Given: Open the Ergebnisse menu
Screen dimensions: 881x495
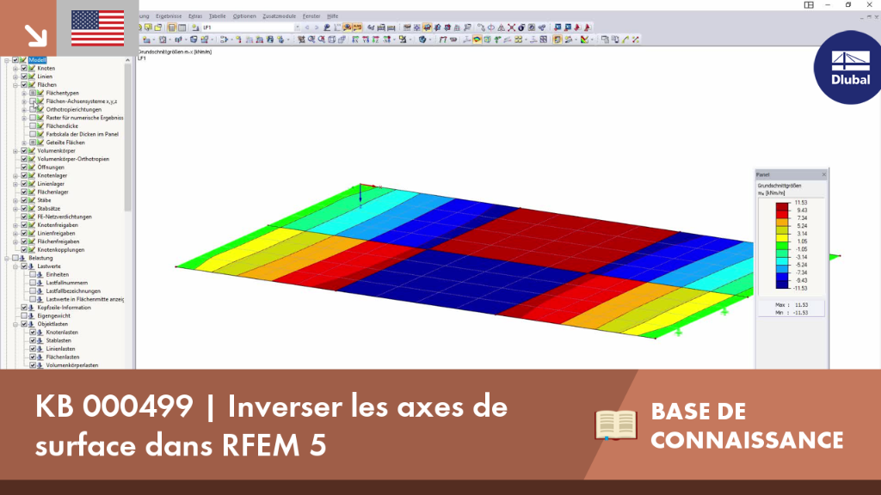Looking at the screenshot, I should tap(169, 16).
